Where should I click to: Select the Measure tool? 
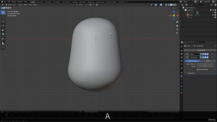3,43
